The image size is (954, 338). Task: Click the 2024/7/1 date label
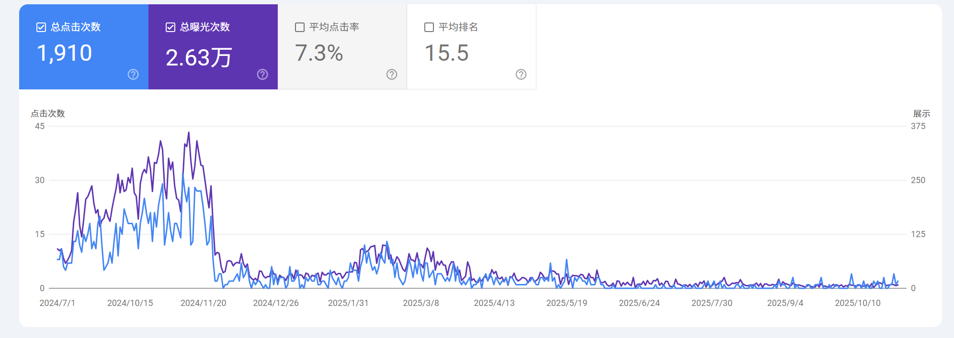pos(57,303)
